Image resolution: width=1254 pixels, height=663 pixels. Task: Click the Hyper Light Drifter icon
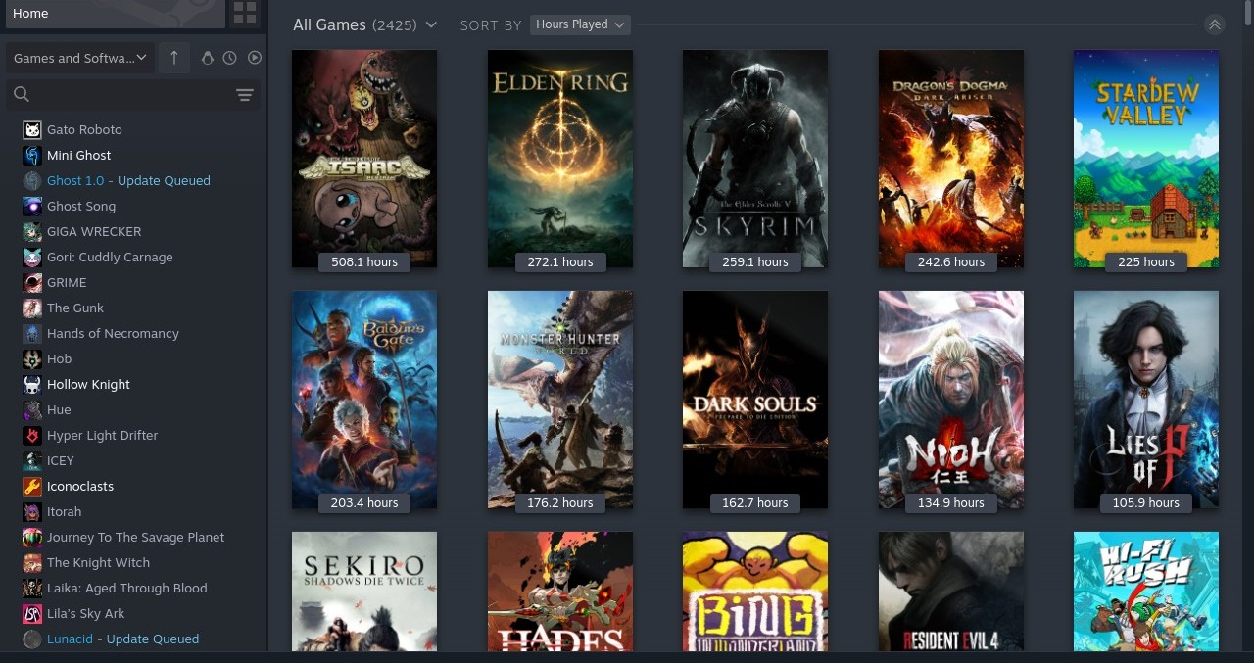[x=32, y=435]
